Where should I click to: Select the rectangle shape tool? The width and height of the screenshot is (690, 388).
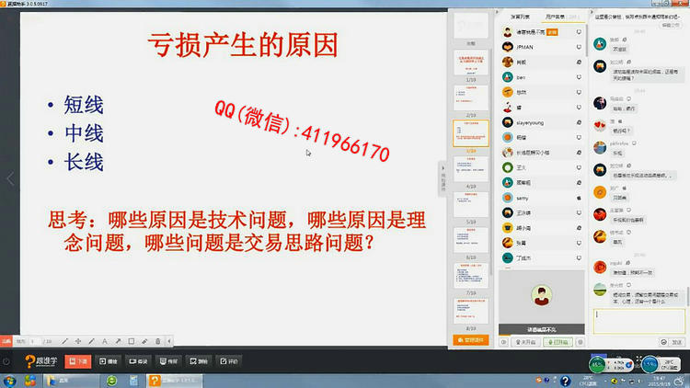[132, 341]
